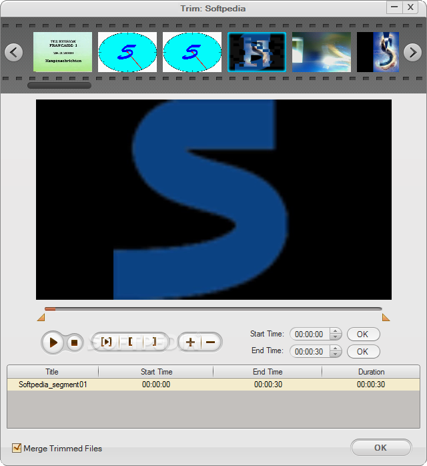Click the Duration column header
The width and height of the screenshot is (427, 466).
click(371, 372)
